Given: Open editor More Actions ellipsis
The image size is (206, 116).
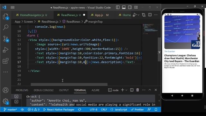Looking at the screenshot, I should pos(156,15).
